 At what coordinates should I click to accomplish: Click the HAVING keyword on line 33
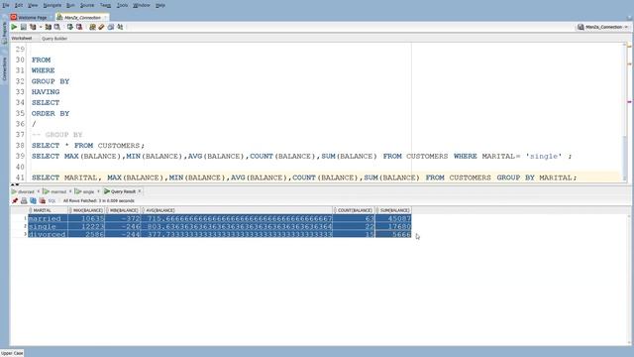[46, 92]
